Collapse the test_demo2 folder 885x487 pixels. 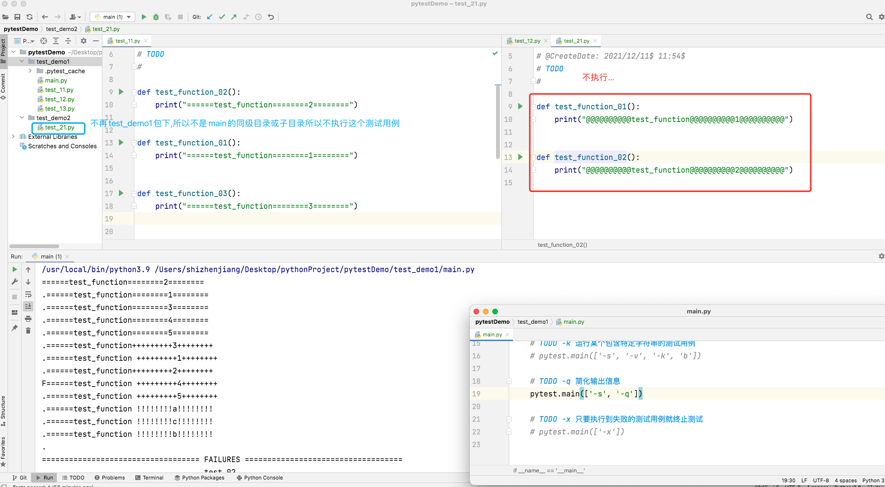[22, 118]
